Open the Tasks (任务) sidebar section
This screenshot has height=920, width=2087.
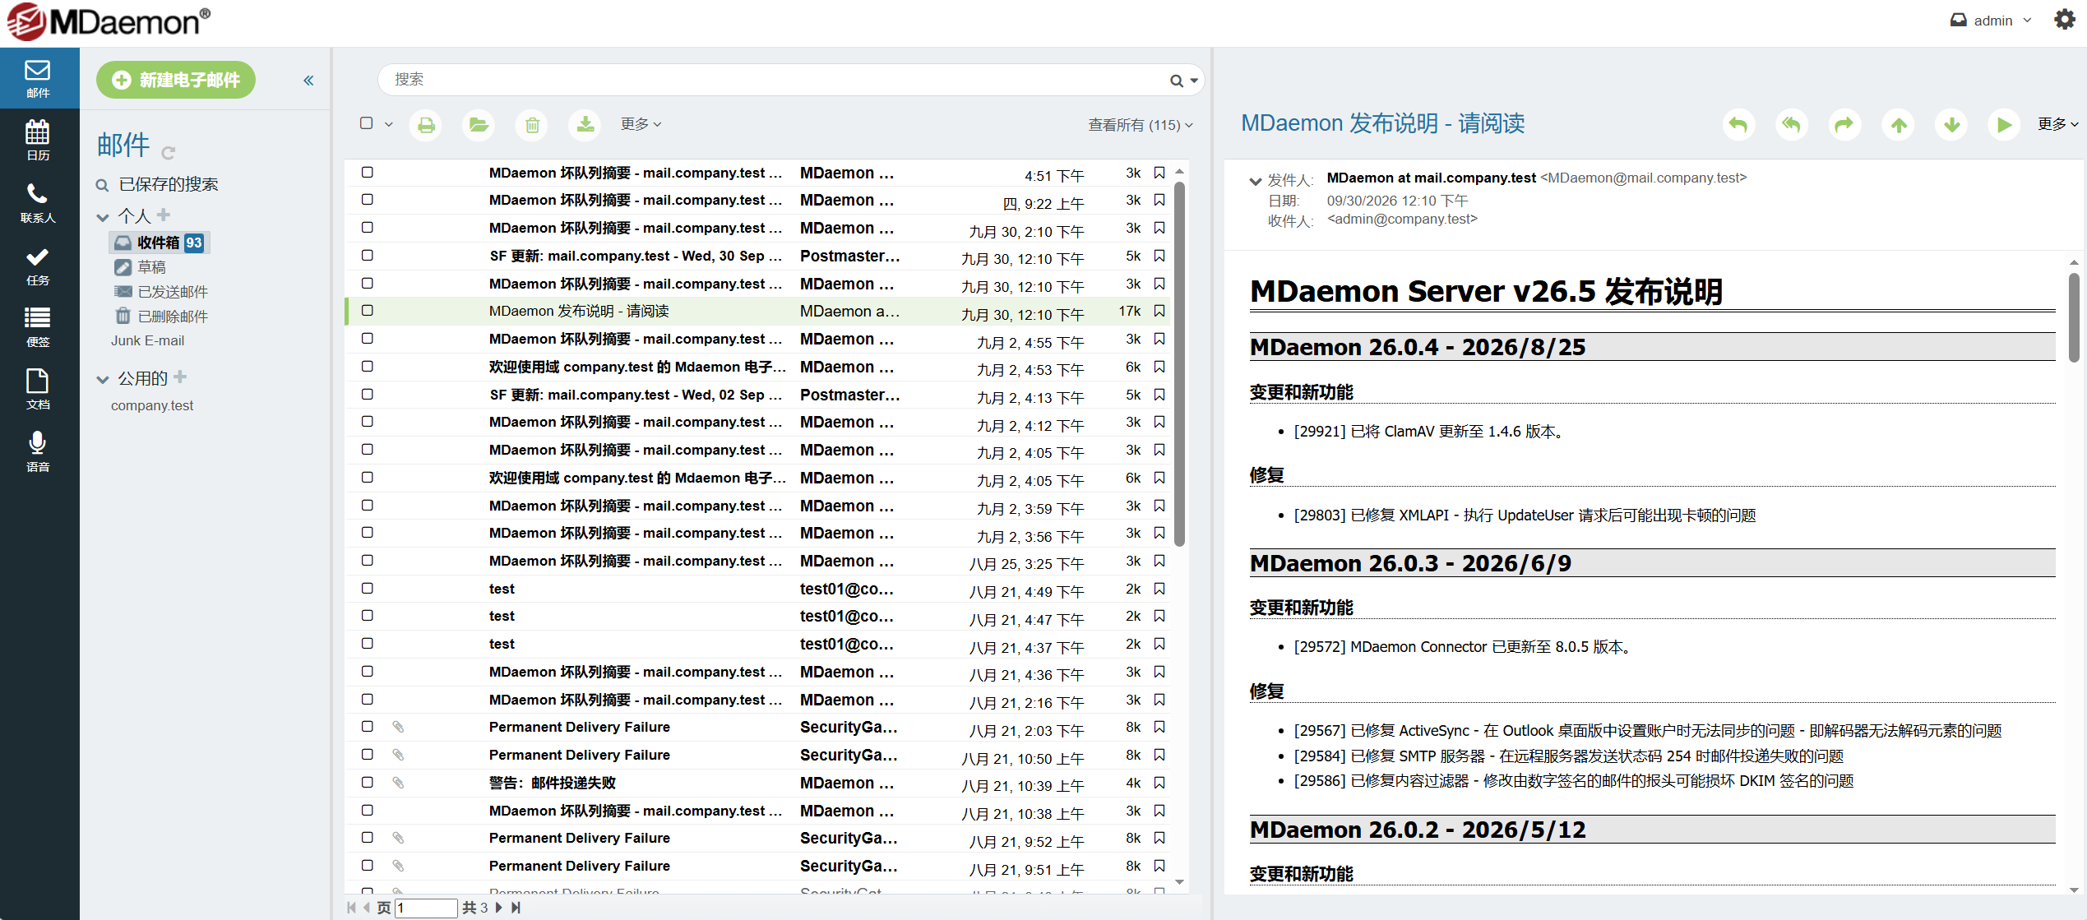(39, 266)
